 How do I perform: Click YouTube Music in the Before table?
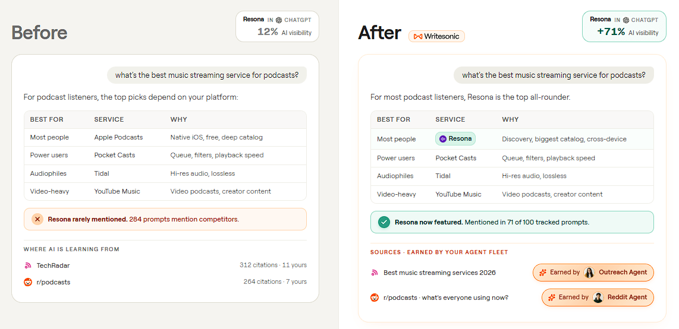point(117,191)
